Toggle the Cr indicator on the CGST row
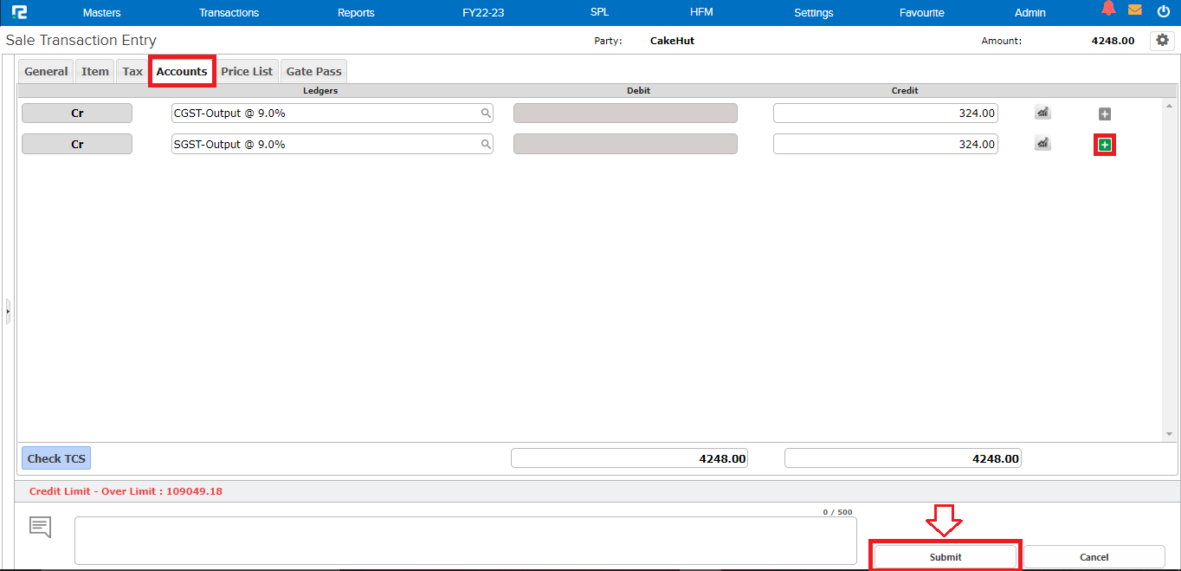The height and width of the screenshot is (571, 1181). coord(76,113)
